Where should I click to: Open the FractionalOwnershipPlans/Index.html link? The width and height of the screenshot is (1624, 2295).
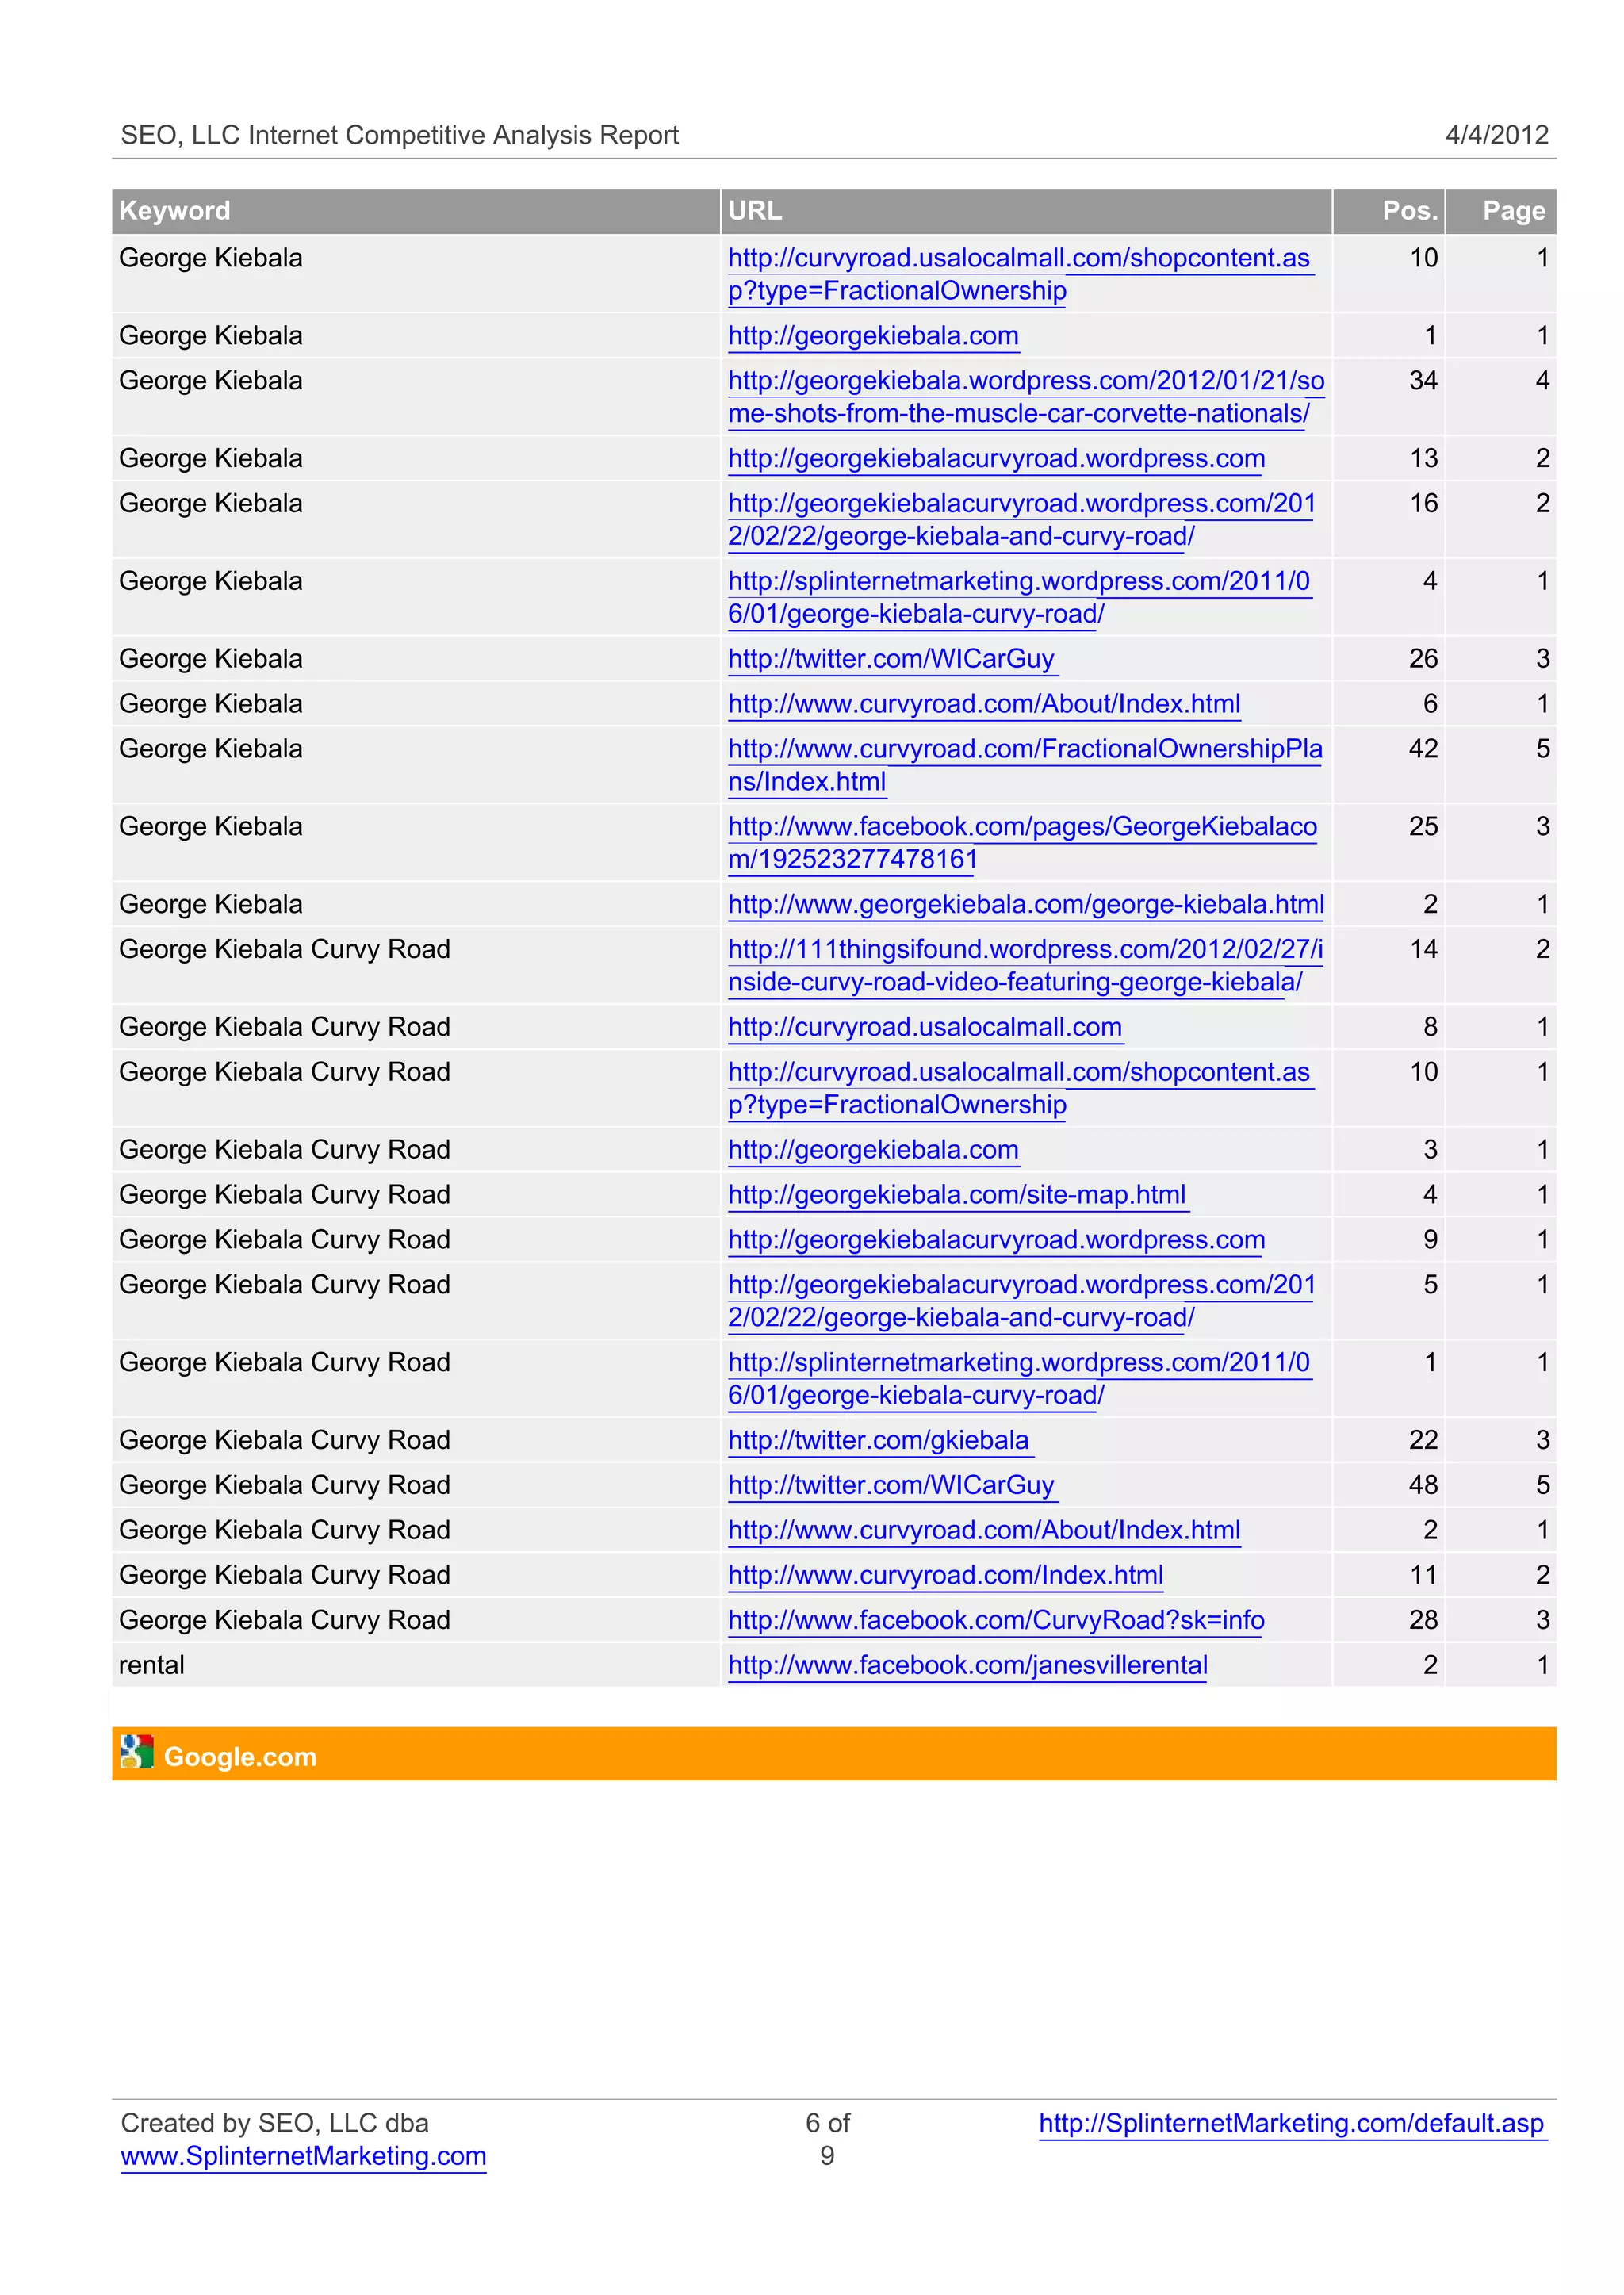tap(1025, 765)
